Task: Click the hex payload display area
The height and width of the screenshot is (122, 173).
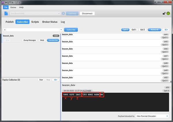Action: 116,102
